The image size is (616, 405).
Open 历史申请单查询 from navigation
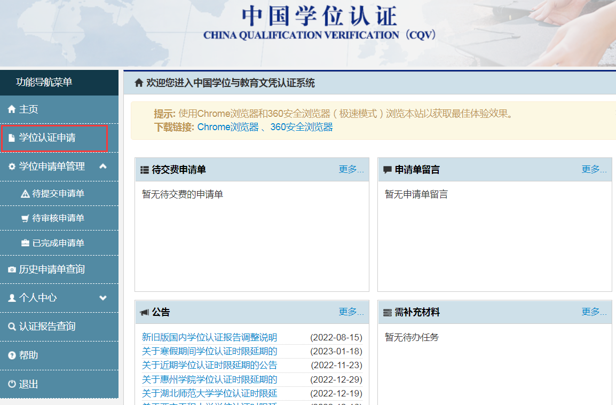tap(51, 269)
